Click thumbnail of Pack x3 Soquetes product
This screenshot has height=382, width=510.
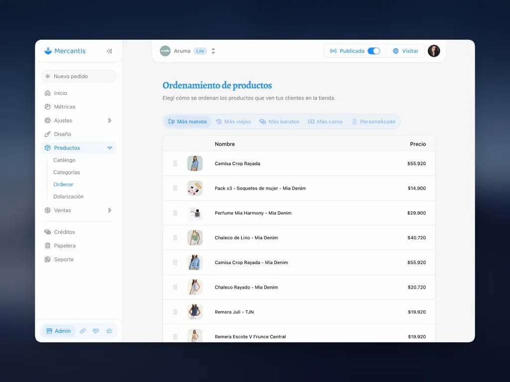click(x=195, y=188)
